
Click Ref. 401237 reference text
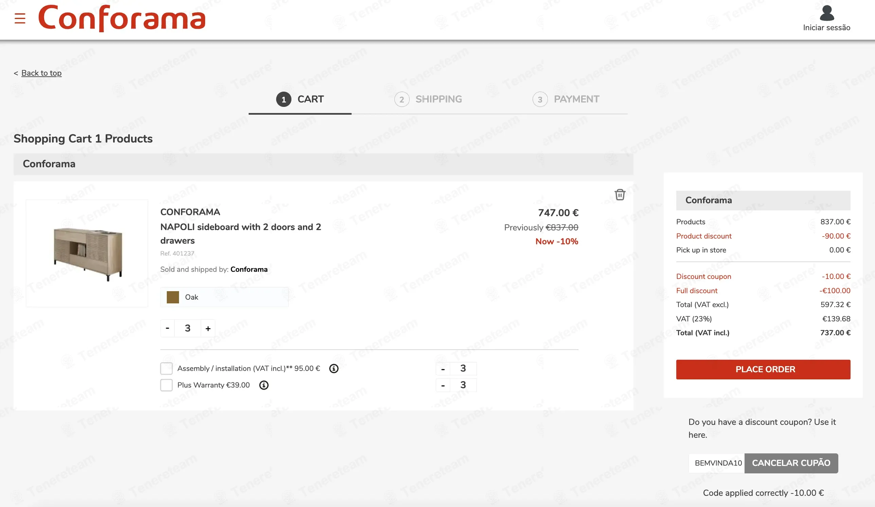click(x=177, y=253)
